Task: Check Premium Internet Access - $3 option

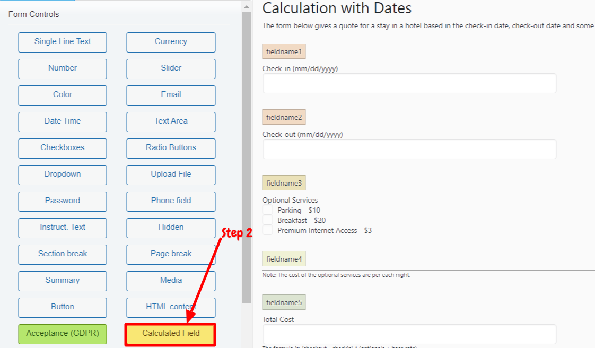Action: point(267,230)
